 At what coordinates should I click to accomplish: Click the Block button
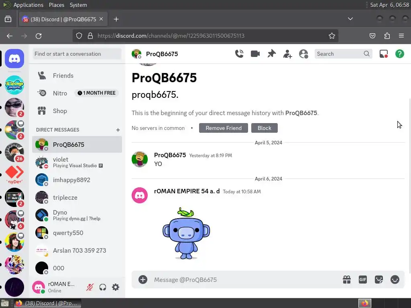coord(264,128)
